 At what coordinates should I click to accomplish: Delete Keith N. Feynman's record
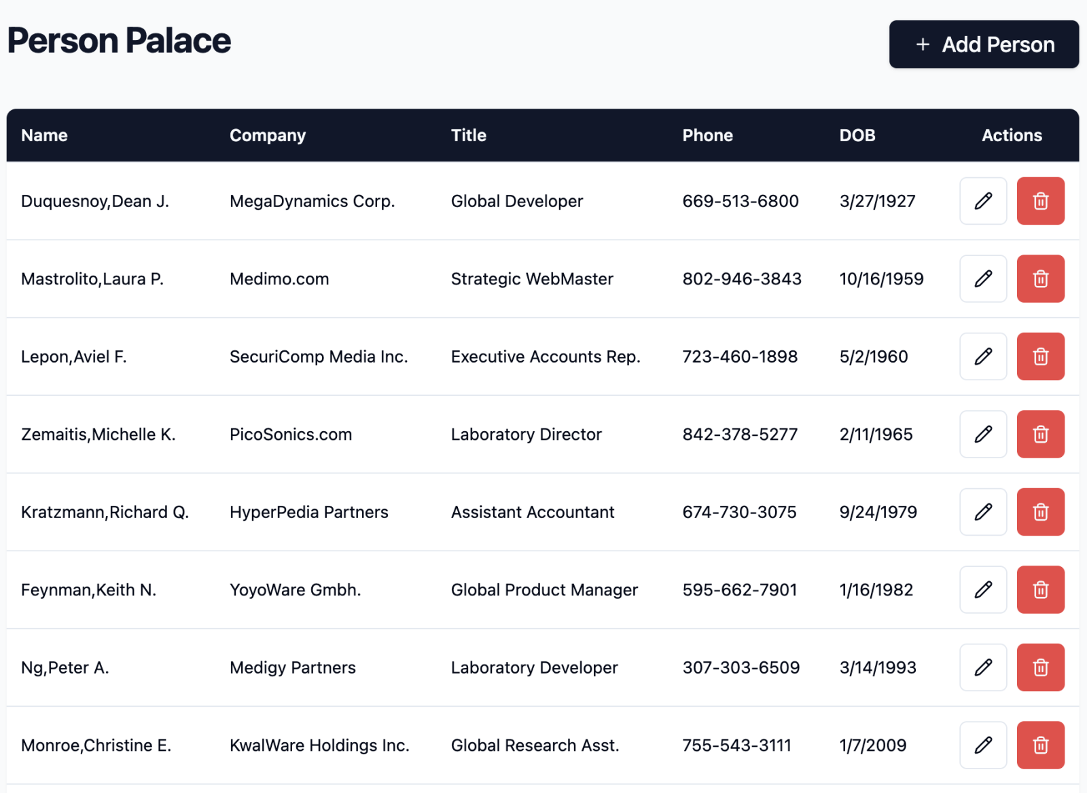[x=1039, y=589]
